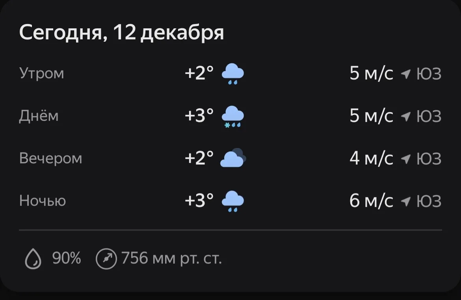Select the Днём forecast row label
This screenshot has width=461, height=300.
pyautogui.click(x=39, y=116)
